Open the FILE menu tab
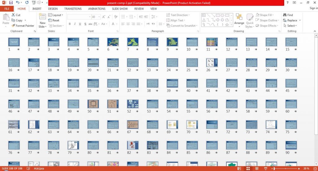Image resolution: width=318 pixels, height=171 pixels. tap(7, 9)
